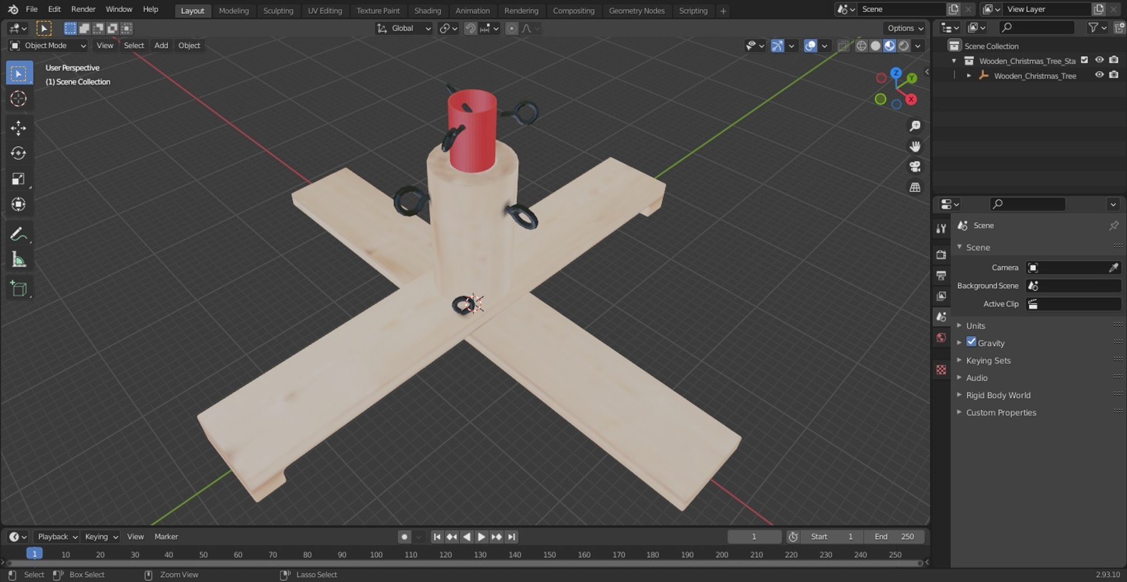Select the Move tool in toolbar
Viewport: 1127px width, 582px height.
click(19, 128)
